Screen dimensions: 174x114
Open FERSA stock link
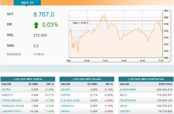[65, 111]
